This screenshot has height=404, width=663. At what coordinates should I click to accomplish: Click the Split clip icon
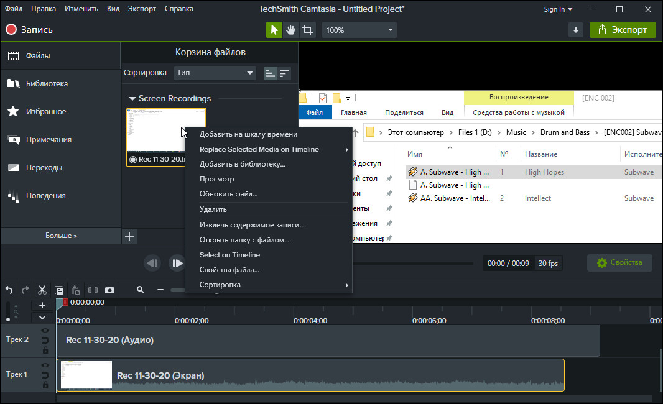(x=93, y=290)
